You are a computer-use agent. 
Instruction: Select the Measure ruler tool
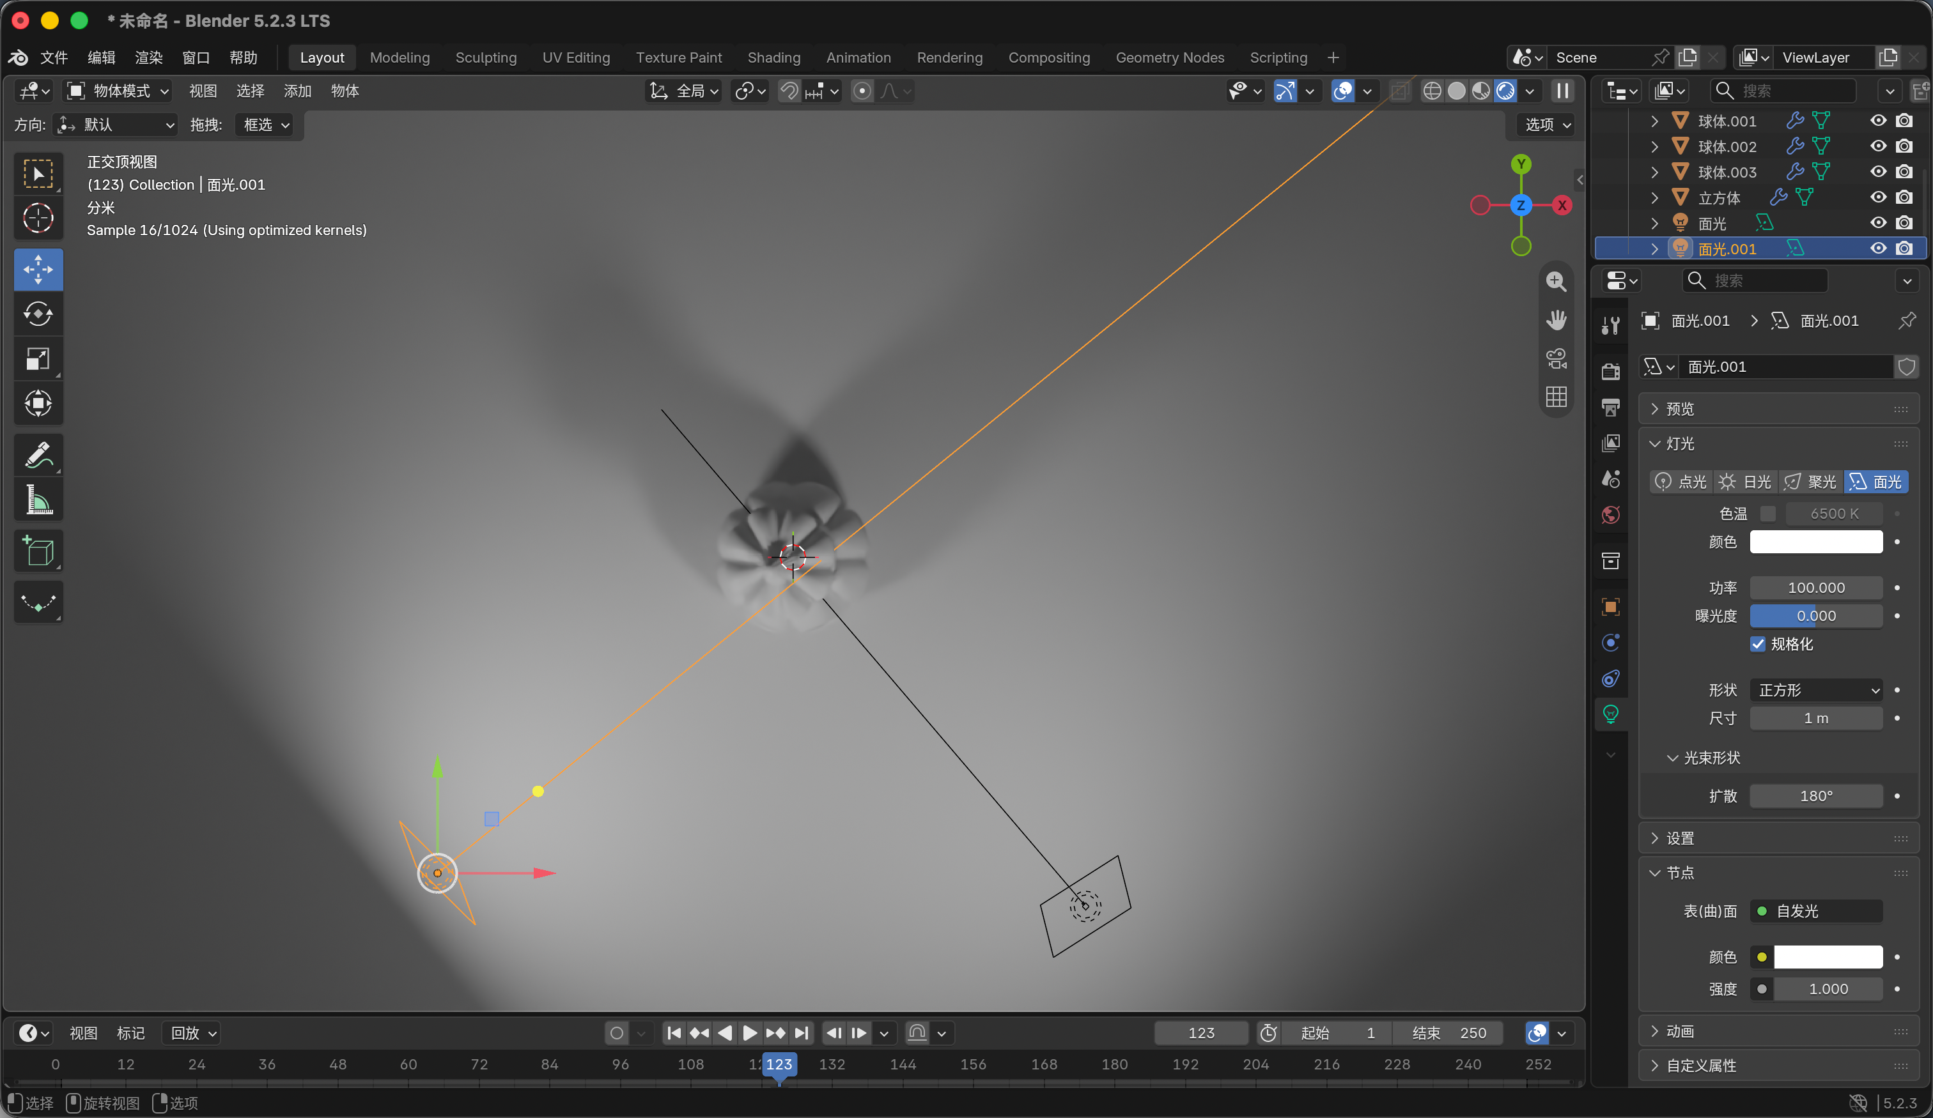tap(38, 499)
